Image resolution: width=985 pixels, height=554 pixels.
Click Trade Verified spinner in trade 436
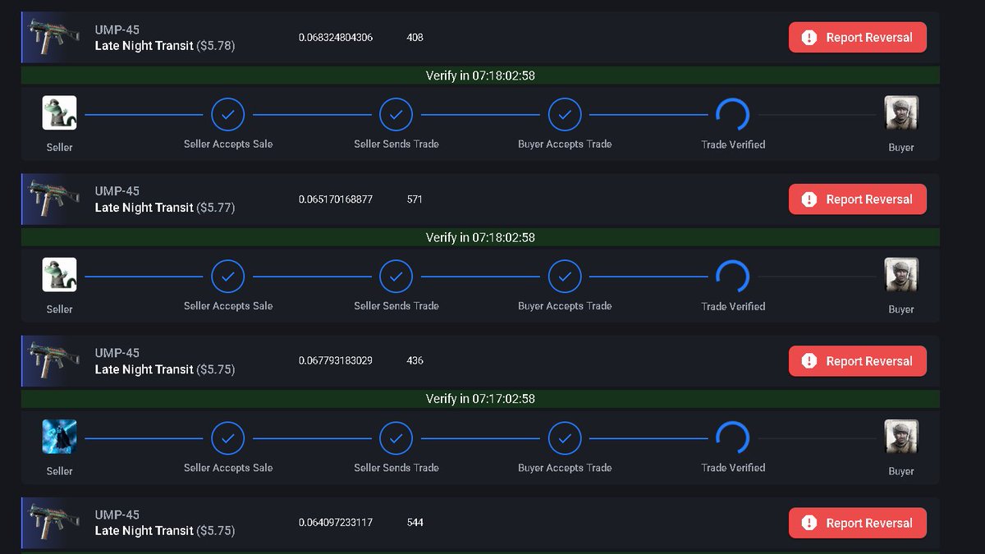click(733, 438)
